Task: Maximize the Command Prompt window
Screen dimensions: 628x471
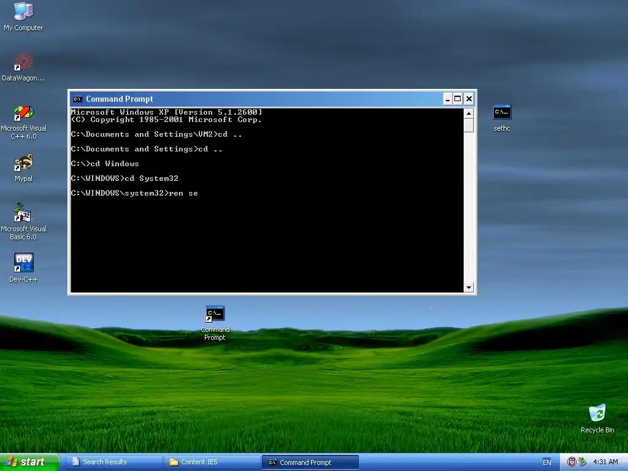Action: click(458, 99)
